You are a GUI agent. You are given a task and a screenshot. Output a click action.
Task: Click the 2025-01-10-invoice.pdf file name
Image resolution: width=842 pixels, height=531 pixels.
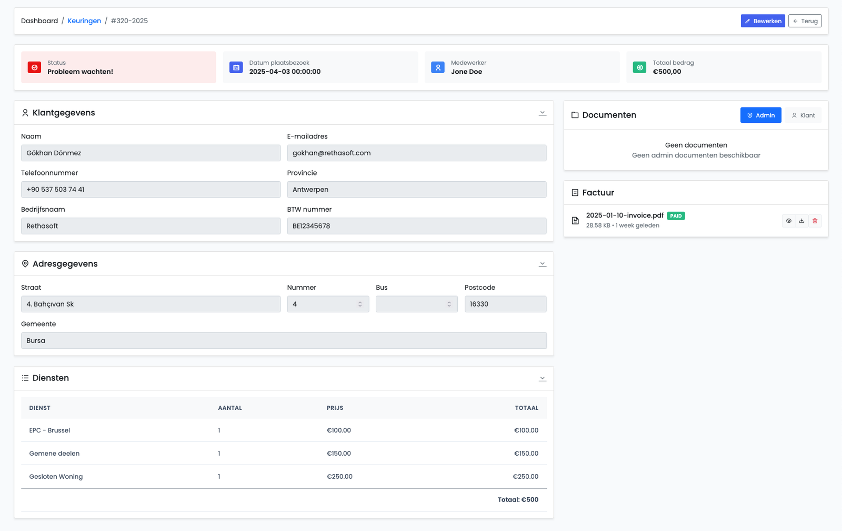[x=625, y=215]
